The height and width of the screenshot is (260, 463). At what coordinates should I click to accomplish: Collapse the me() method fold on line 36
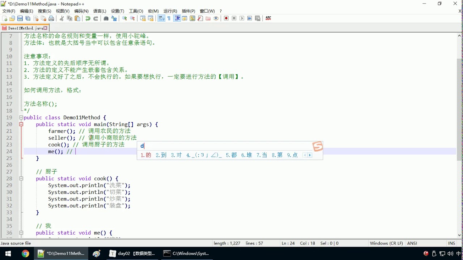click(21, 233)
